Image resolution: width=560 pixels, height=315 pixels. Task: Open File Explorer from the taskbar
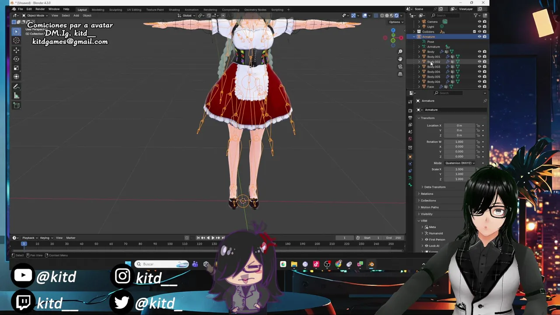click(x=294, y=264)
